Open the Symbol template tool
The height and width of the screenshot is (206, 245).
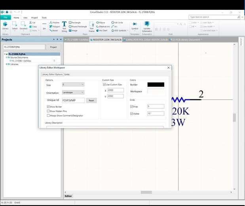tap(135, 26)
